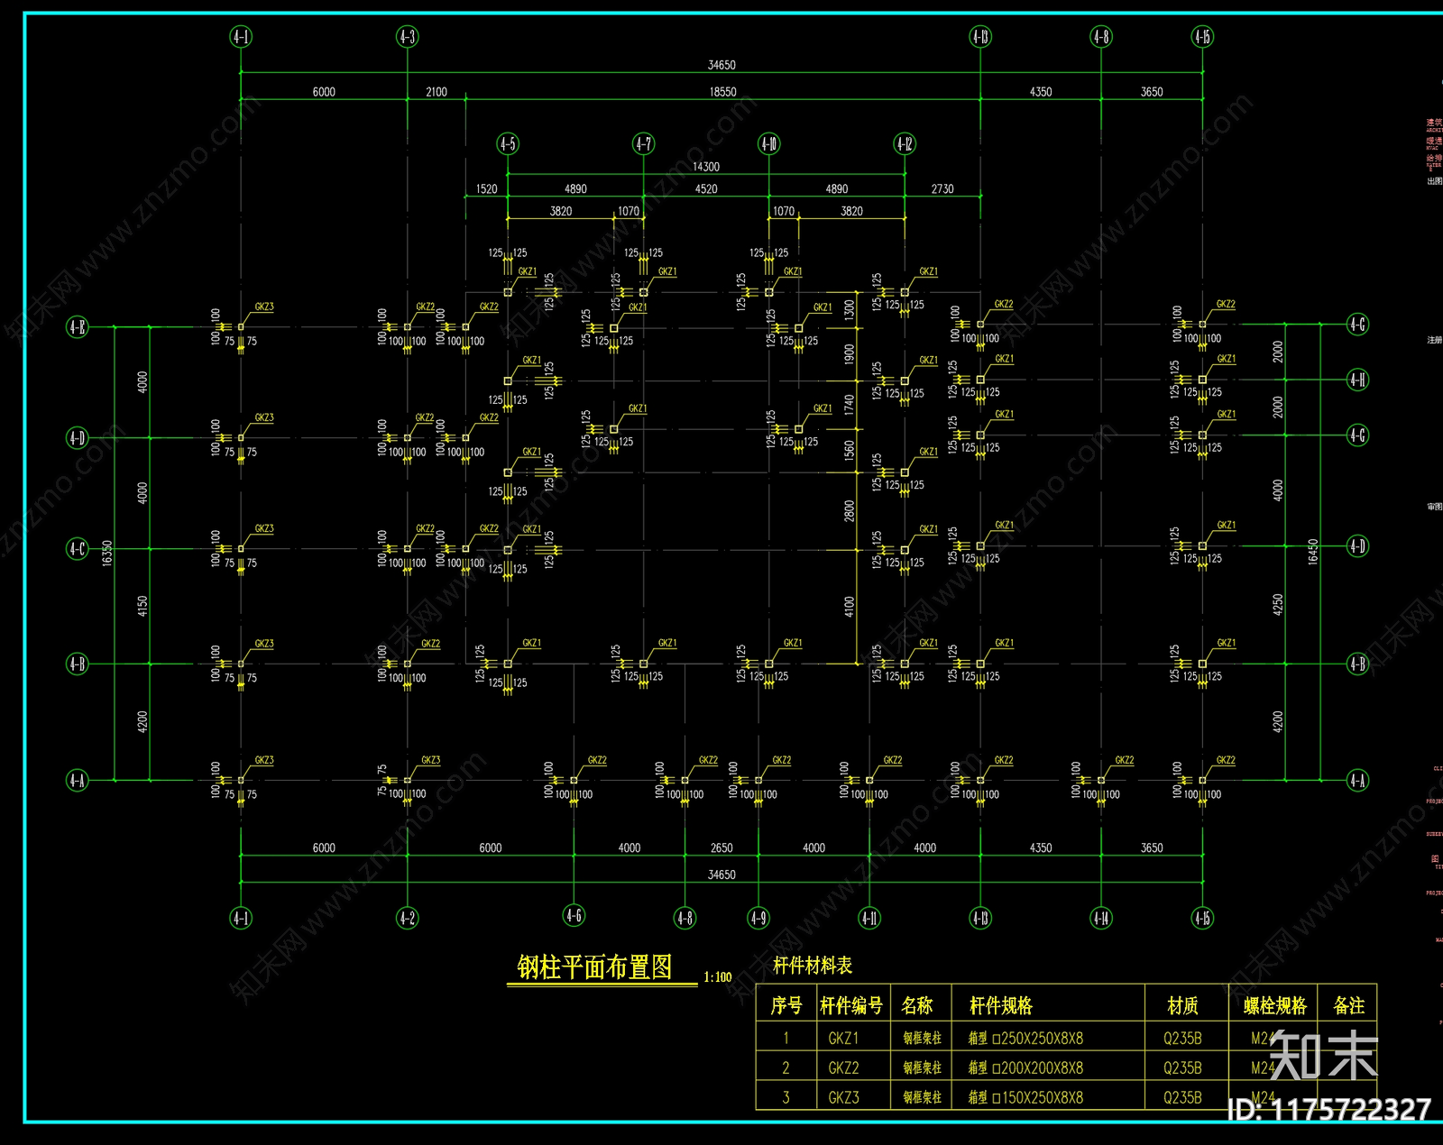
Task: Click GKZ2 cell in the material table
Action: [x=843, y=1068]
